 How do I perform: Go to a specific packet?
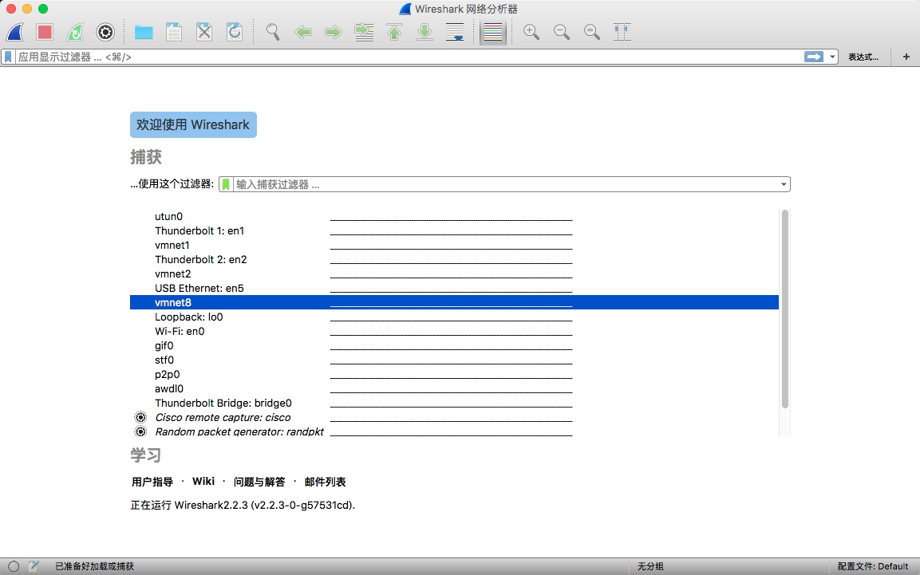click(365, 32)
